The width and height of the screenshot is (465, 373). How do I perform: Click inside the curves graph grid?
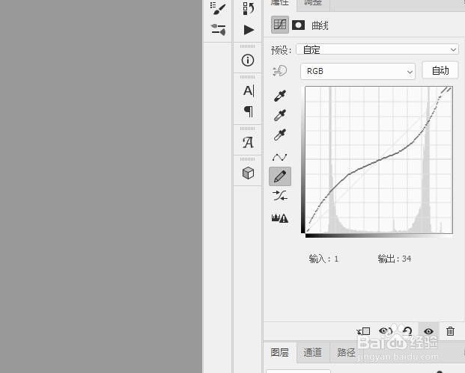[379, 160]
